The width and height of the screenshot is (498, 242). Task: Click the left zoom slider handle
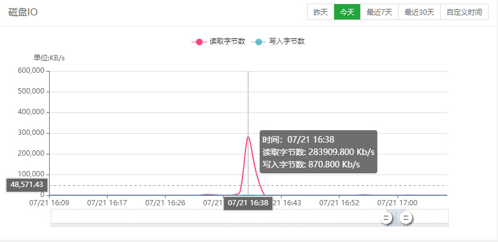[387, 218]
